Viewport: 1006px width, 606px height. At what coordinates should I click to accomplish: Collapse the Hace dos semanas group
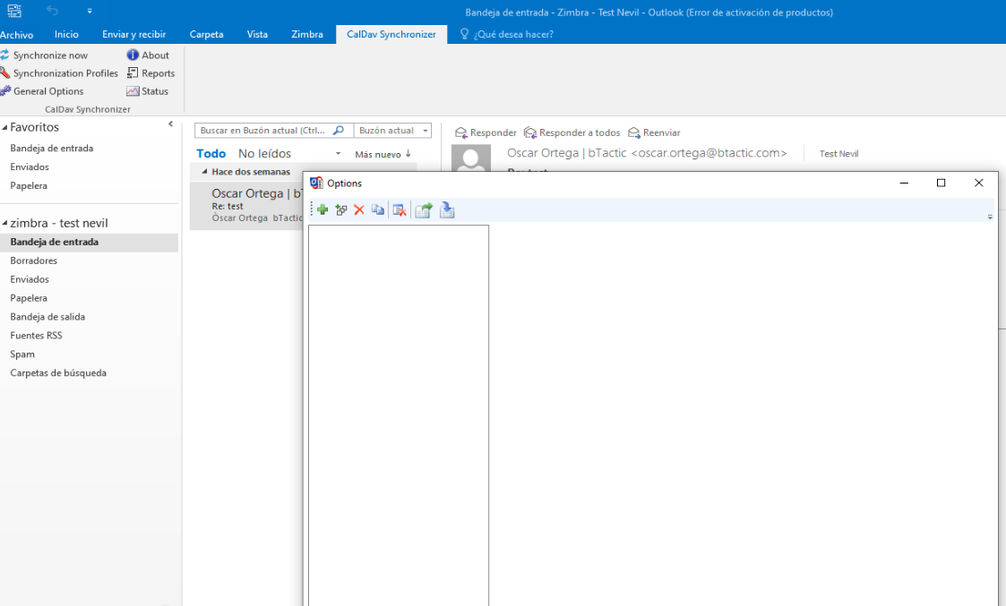204,171
